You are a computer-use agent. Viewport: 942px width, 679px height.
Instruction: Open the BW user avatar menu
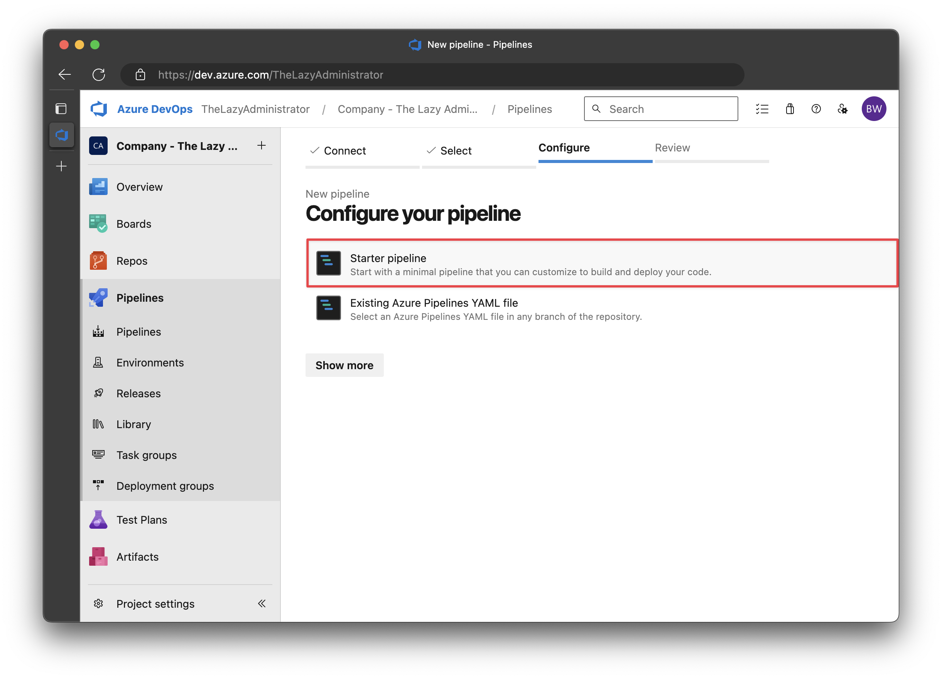pos(874,109)
